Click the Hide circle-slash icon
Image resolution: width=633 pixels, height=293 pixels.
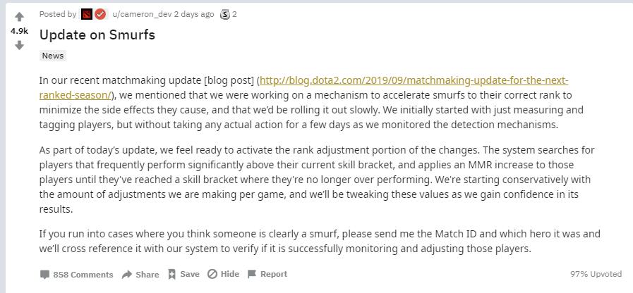click(x=212, y=274)
